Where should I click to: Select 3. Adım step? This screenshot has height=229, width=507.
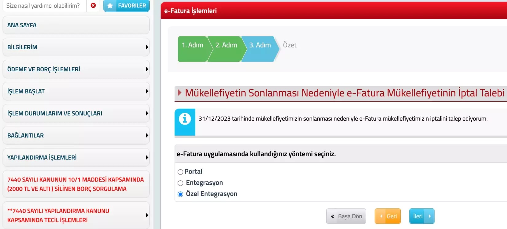click(x=260, y=49)
